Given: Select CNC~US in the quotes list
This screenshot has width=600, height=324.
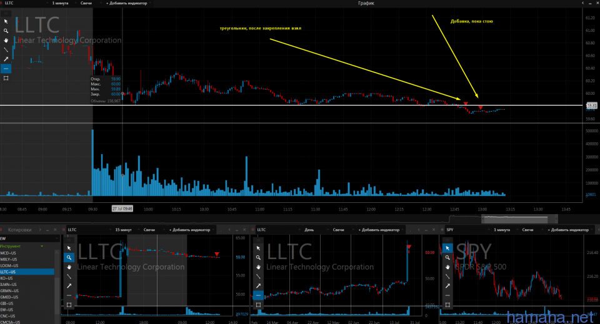Looking at the screenshot, I should point(27,316).
